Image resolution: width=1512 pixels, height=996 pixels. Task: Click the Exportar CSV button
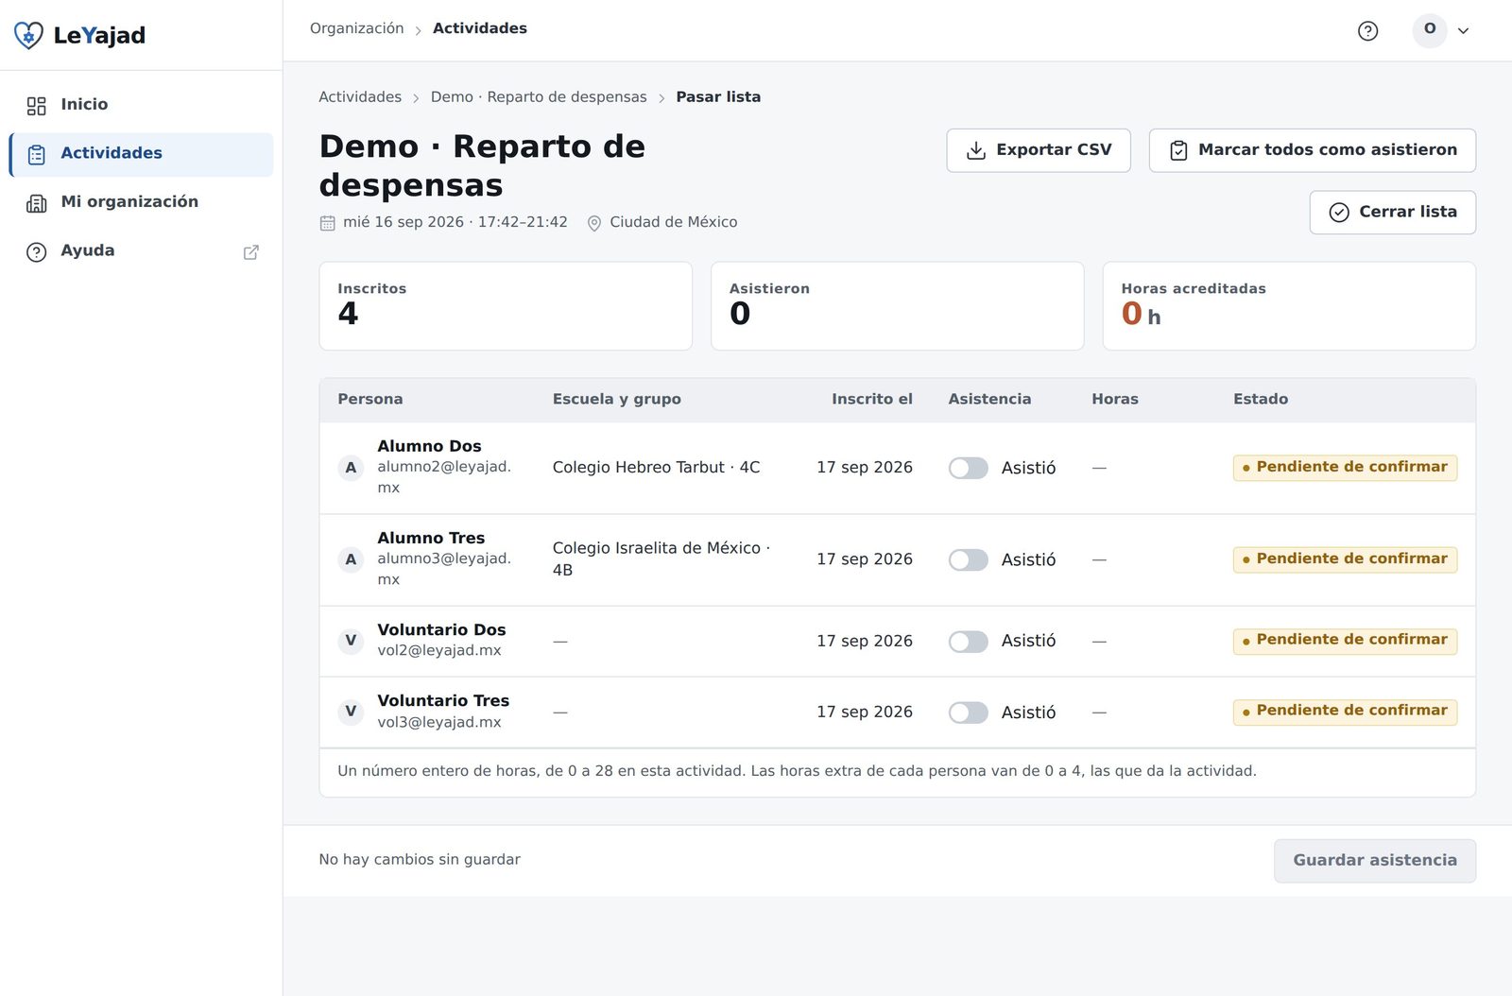1039,151
